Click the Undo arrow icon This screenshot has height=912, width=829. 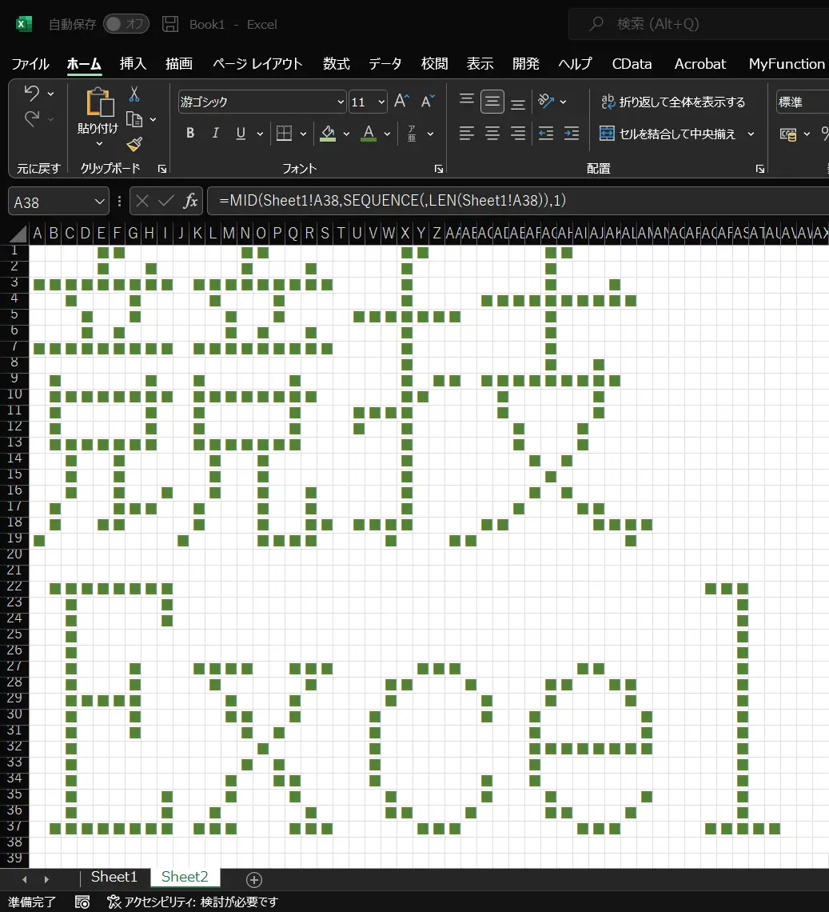point(32,93)
